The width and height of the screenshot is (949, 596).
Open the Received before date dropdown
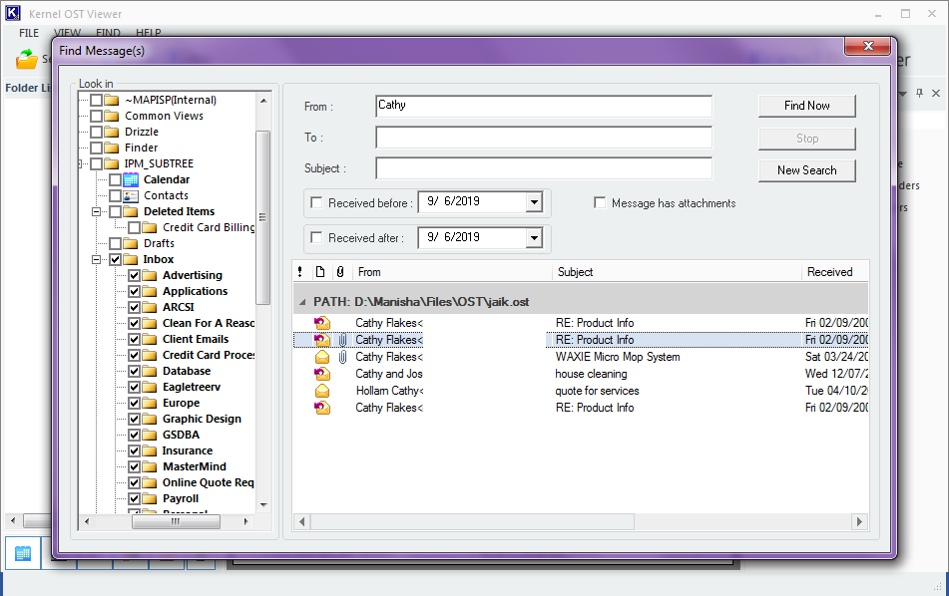coord(534,202)
